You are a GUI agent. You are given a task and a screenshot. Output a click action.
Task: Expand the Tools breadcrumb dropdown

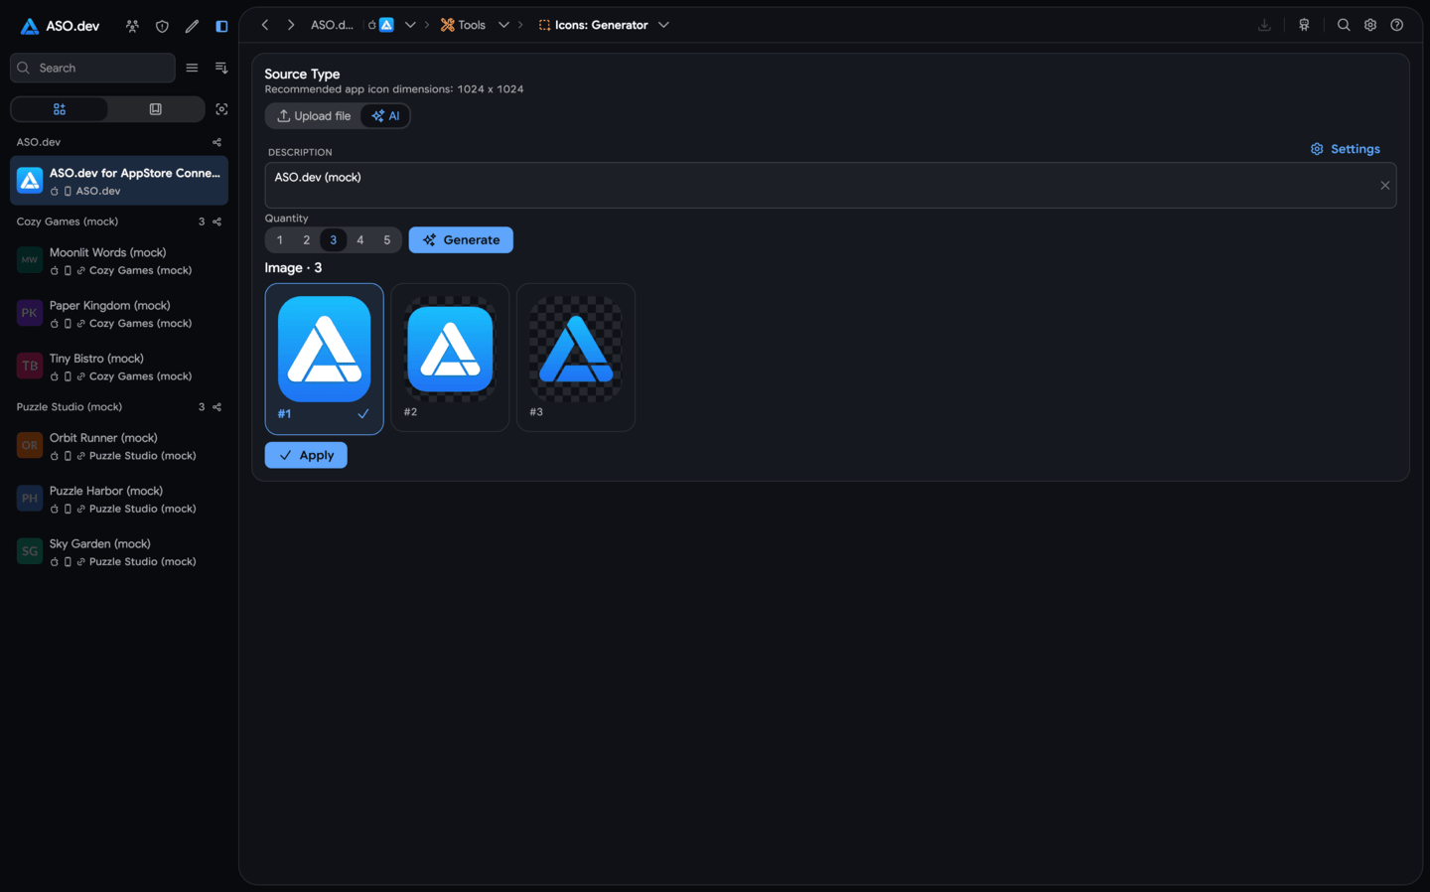tap(503, 25)
